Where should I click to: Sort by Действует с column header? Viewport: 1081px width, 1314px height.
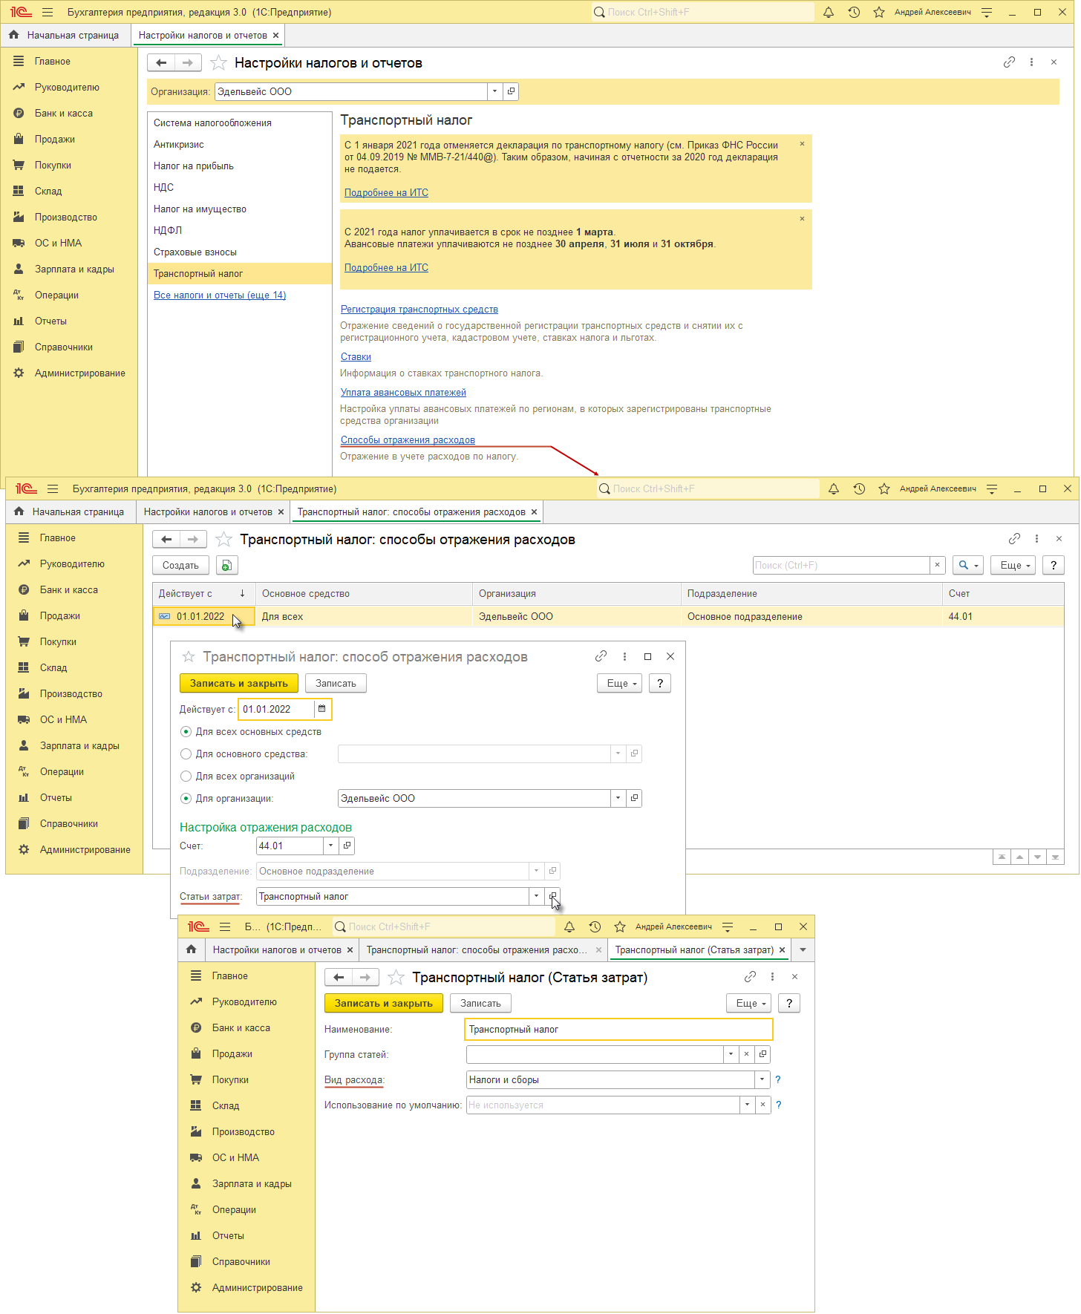[x=203, y=593]
